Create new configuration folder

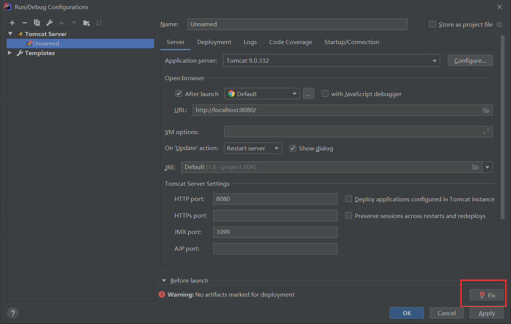[87, 23]
